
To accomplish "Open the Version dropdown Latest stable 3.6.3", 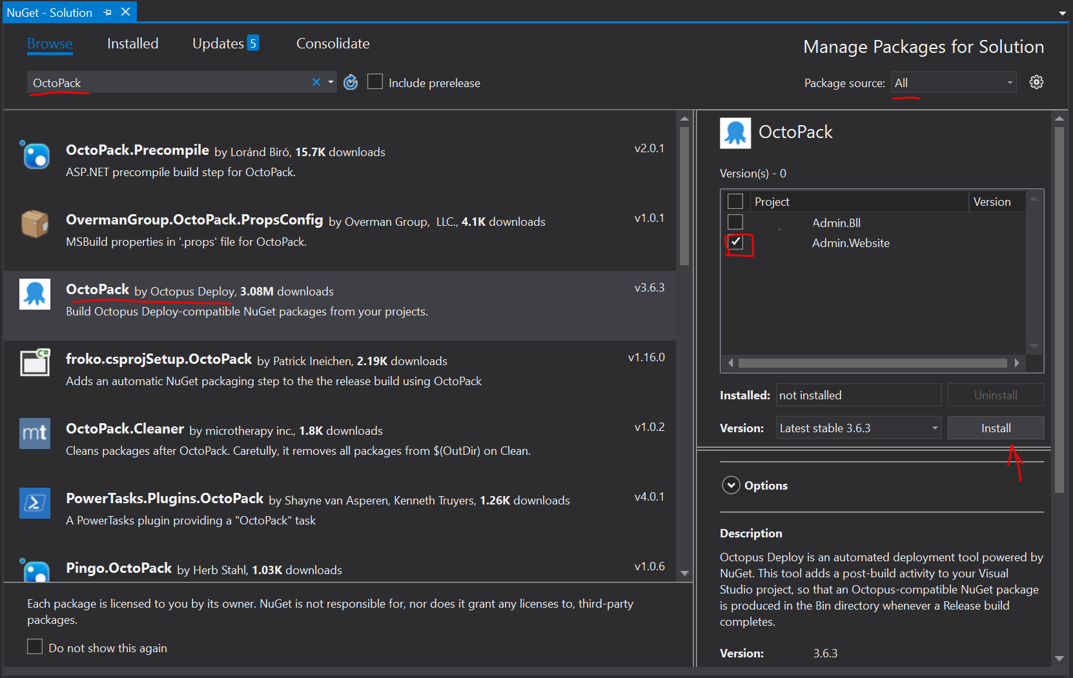I will (859, 428).
